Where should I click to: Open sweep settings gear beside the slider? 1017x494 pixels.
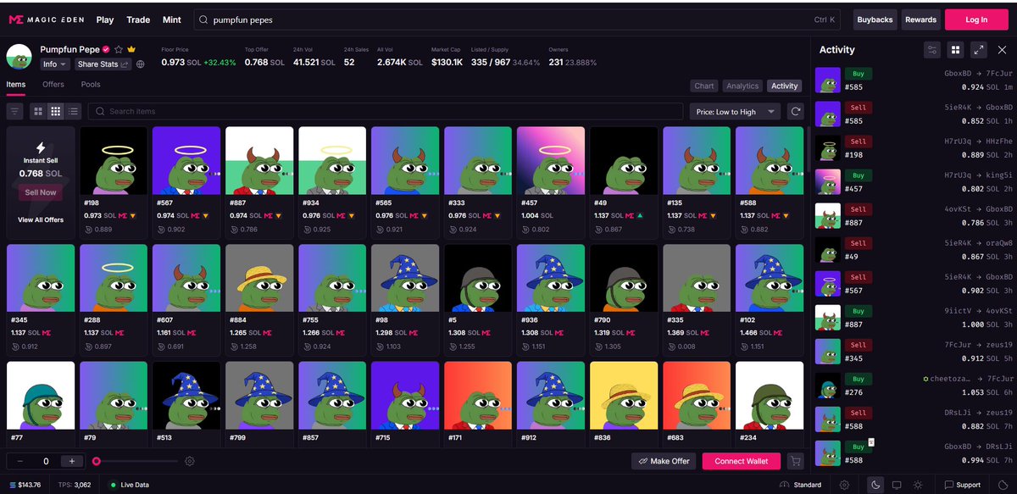pyautogui.click(x=190, y=461)
